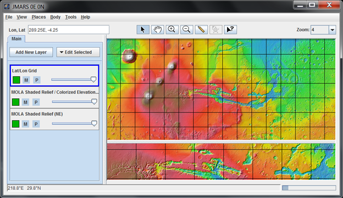Toggle P for MOLA Colorized Elevation layer
Screen dimensions: 343x198
(36, 102)
